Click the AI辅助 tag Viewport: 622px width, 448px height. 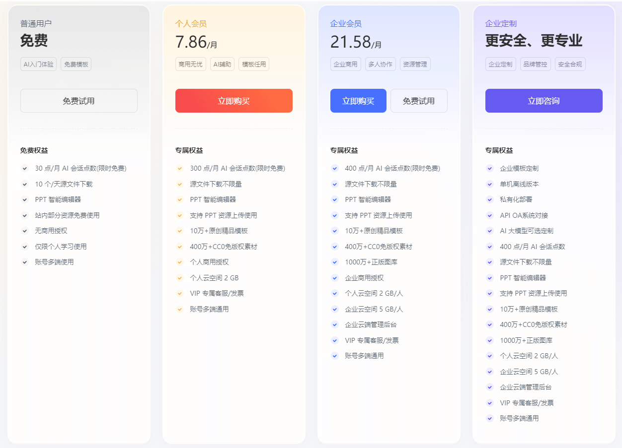click(222, 64)
